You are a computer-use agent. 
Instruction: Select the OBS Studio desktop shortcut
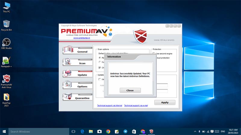point(6,43)
